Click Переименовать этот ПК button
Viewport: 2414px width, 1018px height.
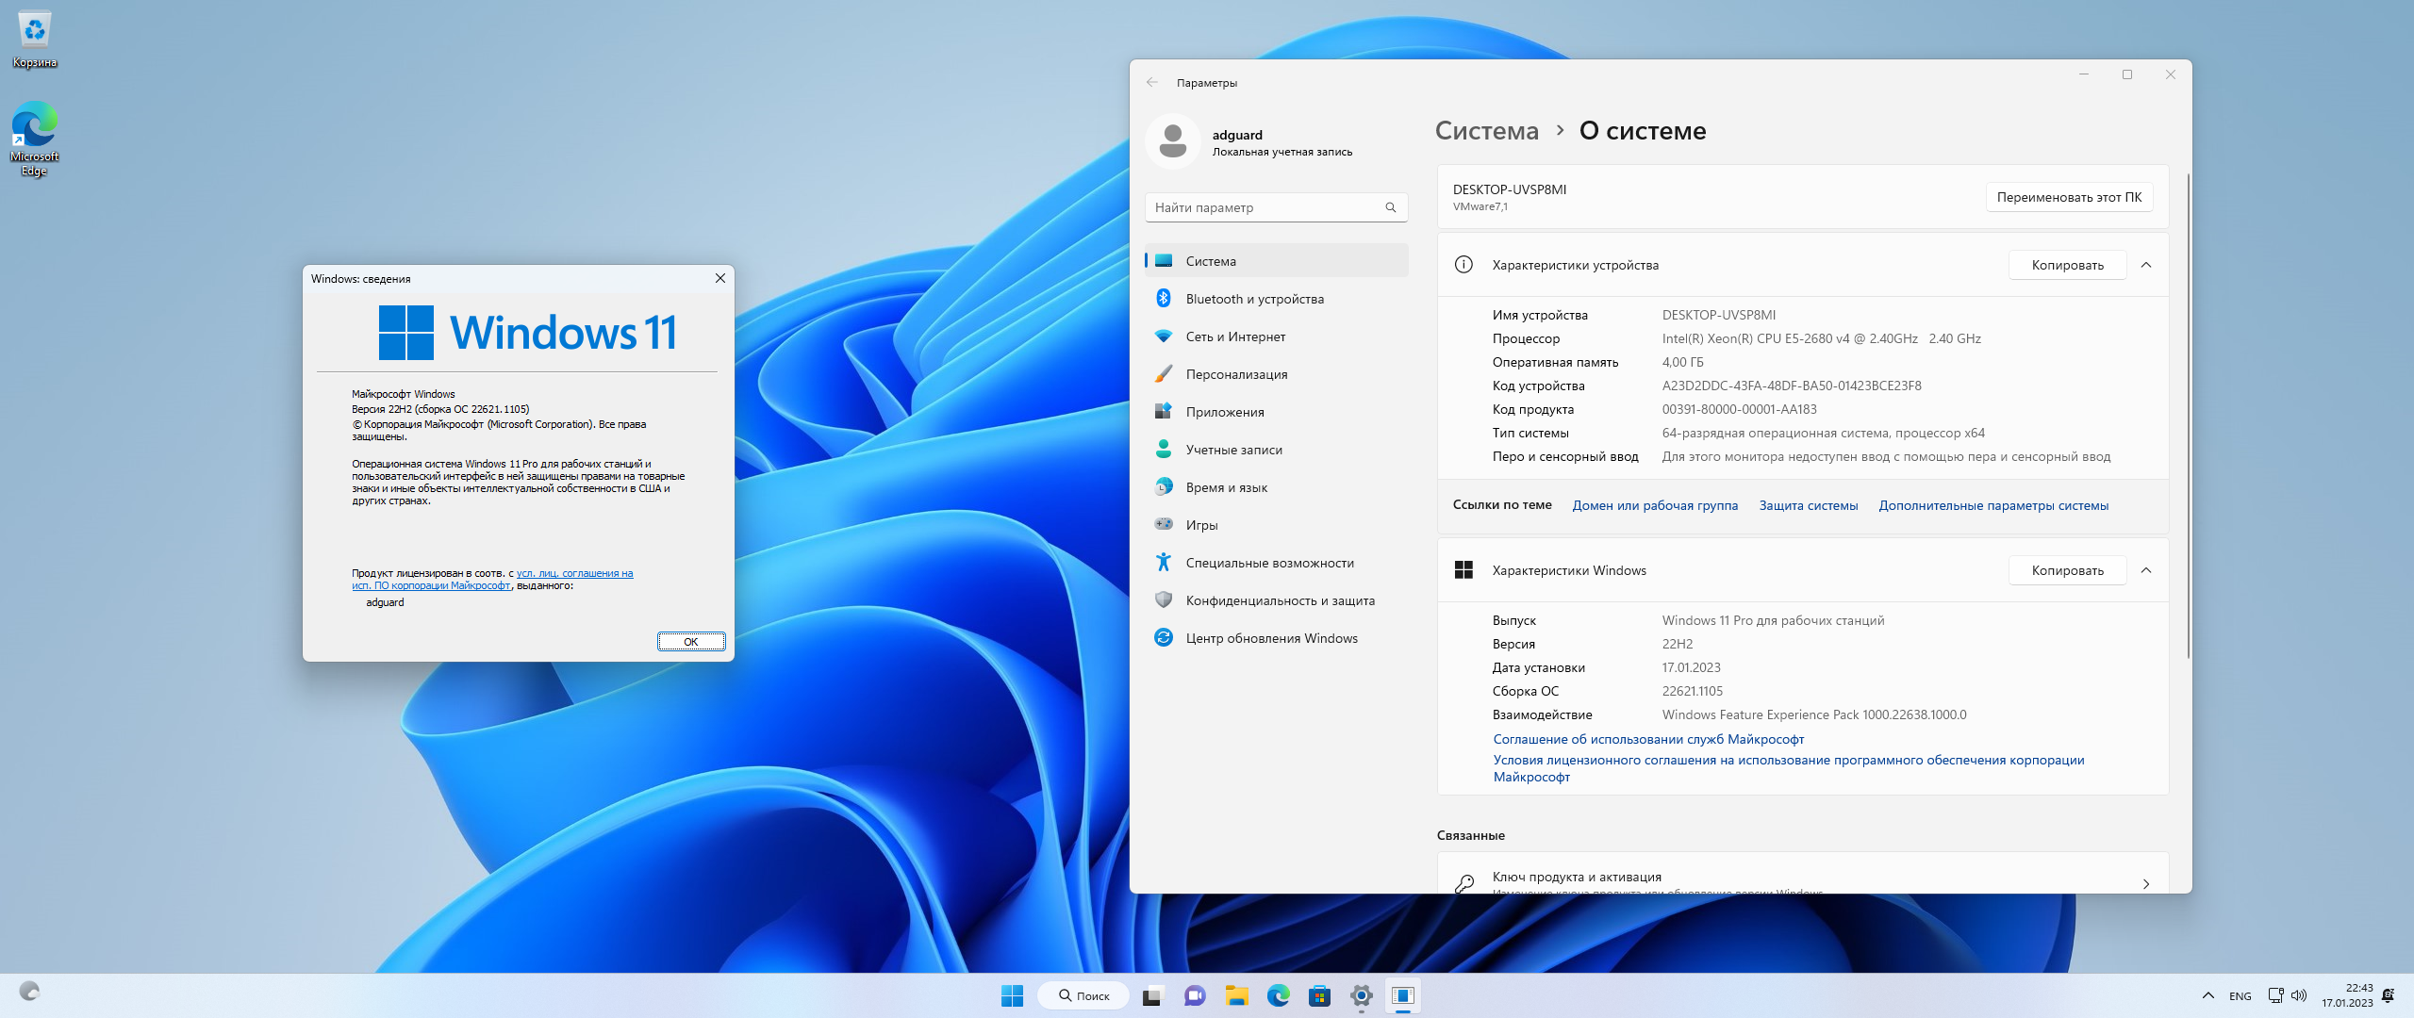pyautogui.click(x=2069, y=197)
